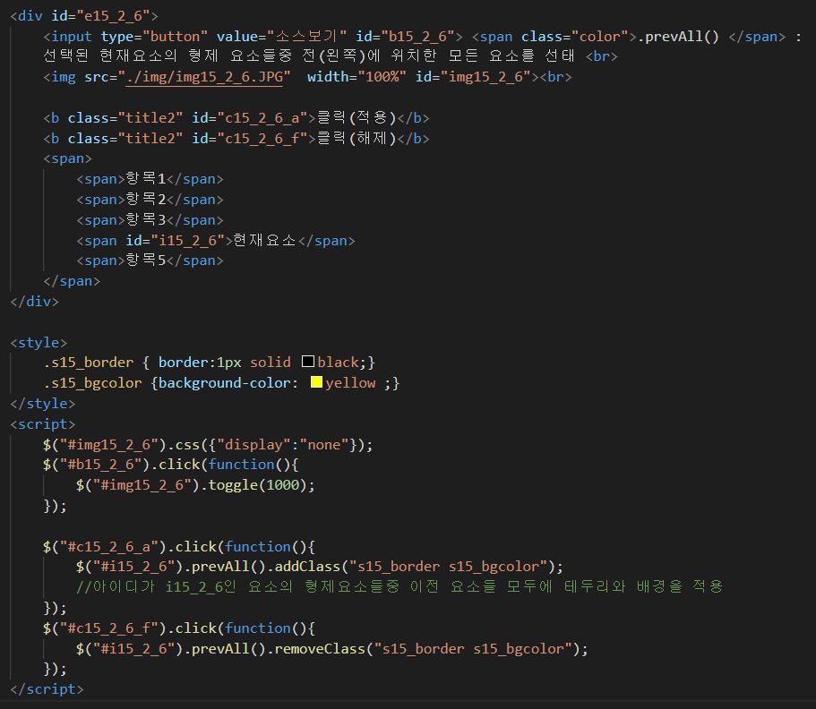The image size is (816, 709).
Task: Click the opening <style> tag
Action: (x=39, y=342)
